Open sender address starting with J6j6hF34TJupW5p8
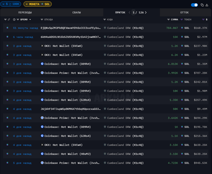 pos(70,109)
